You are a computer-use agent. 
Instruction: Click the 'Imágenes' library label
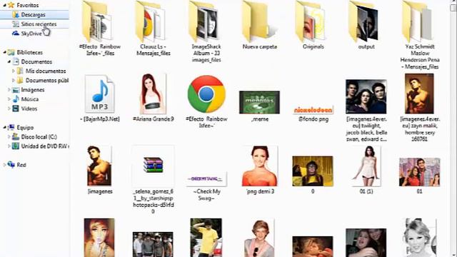33,90
